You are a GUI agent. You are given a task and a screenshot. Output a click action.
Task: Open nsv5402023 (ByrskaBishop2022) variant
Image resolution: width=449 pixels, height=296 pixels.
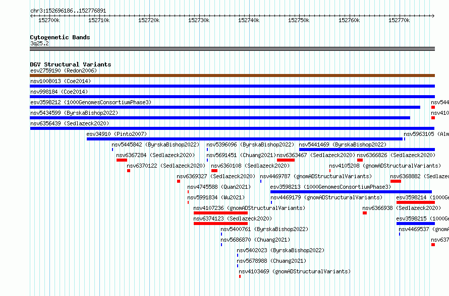[280, 250]
